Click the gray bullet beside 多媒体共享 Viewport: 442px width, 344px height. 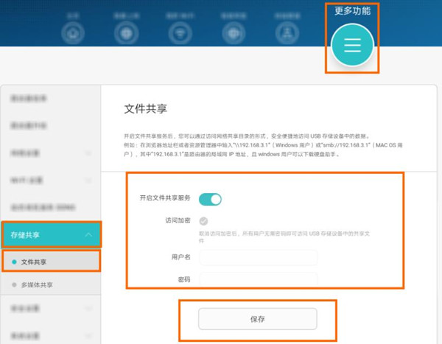coord(14,285)
